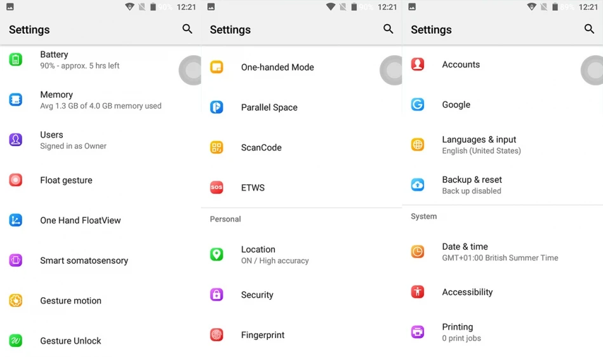
Task: Open Smart somatosensory settings
Action: [100, 260]
